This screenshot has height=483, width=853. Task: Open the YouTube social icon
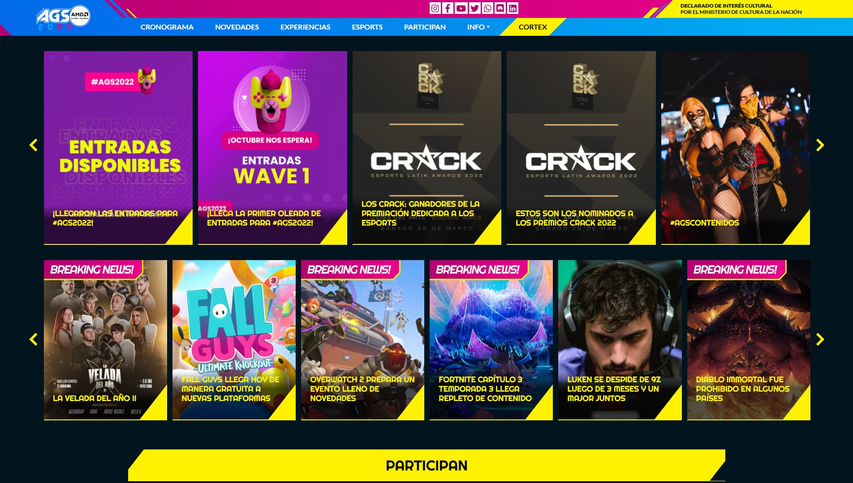(461, 8)
